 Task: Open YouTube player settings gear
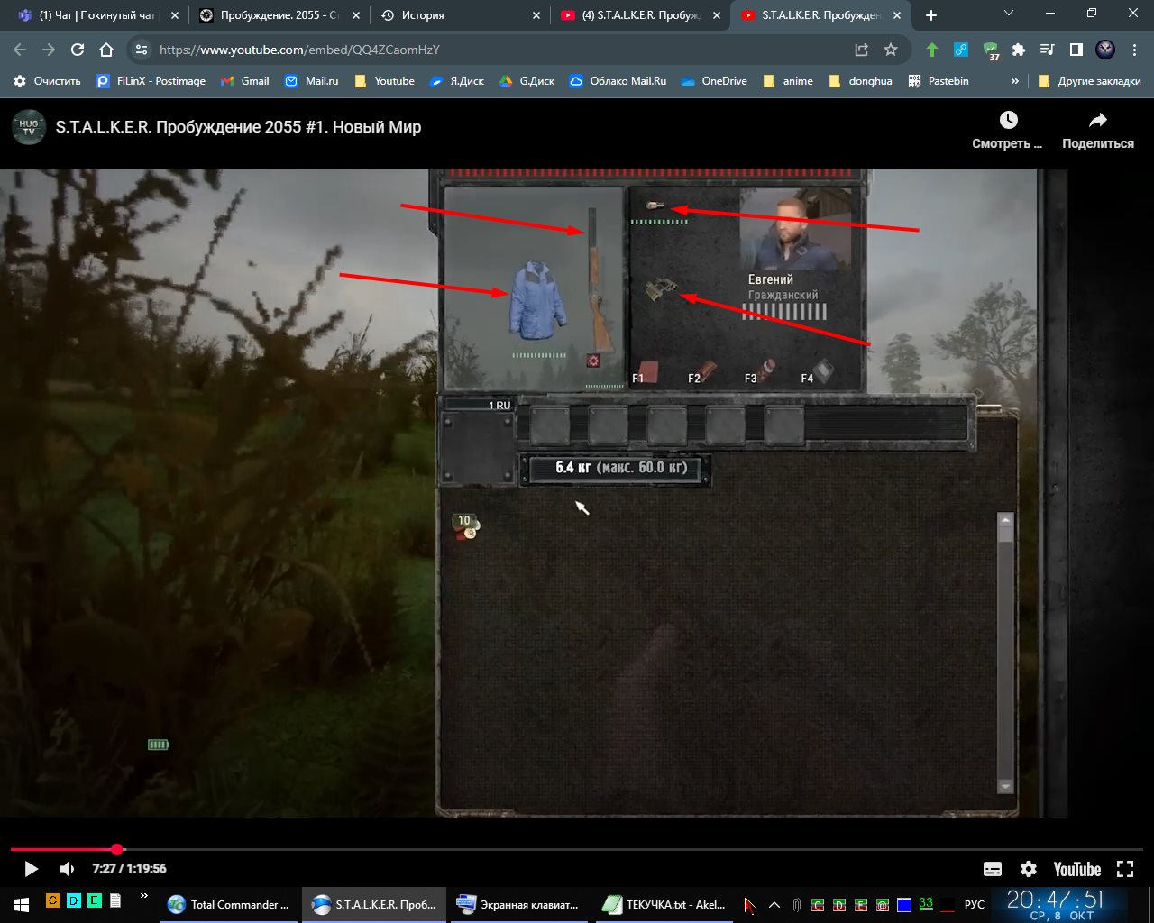pos(1029,869)
